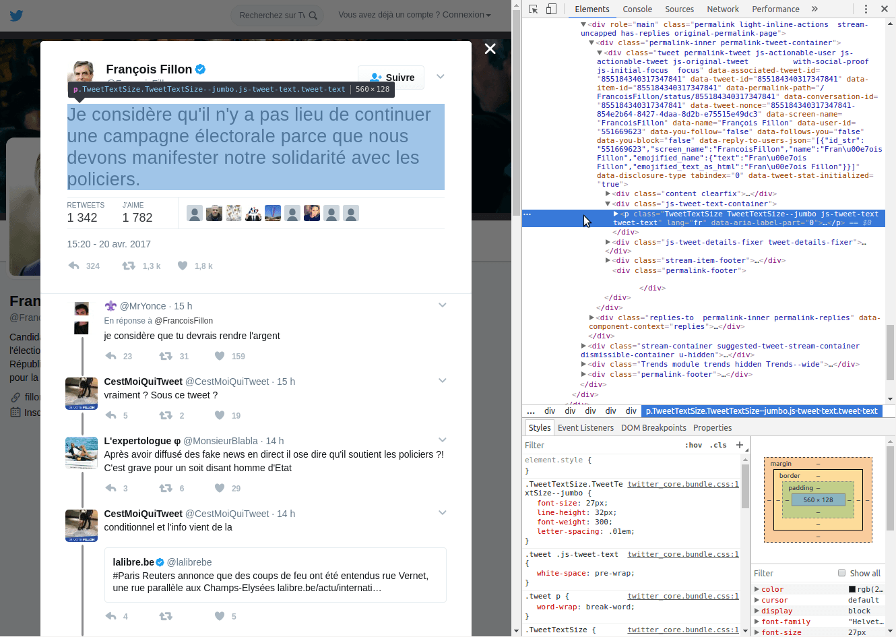Open Connexion dropdown in Twitter header
This screenshot has width=896, height=637.
coord(466,15)
